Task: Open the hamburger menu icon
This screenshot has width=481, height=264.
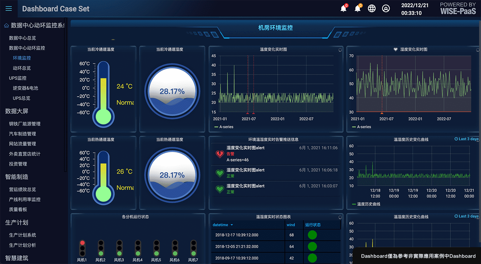Action: tap(9, 9)
